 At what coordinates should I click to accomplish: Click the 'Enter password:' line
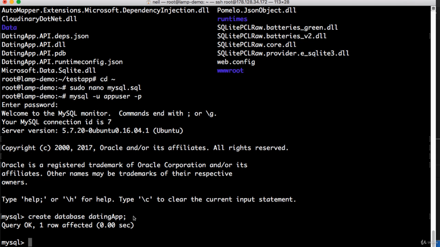[x=30, y=105]
